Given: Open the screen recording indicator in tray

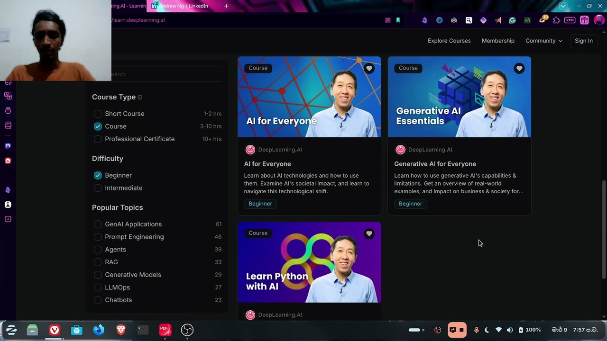Looking at the screenshot, I should [457, 330].
